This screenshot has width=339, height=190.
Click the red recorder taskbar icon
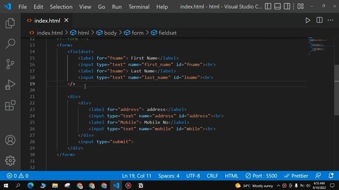(x=128, y=185)
